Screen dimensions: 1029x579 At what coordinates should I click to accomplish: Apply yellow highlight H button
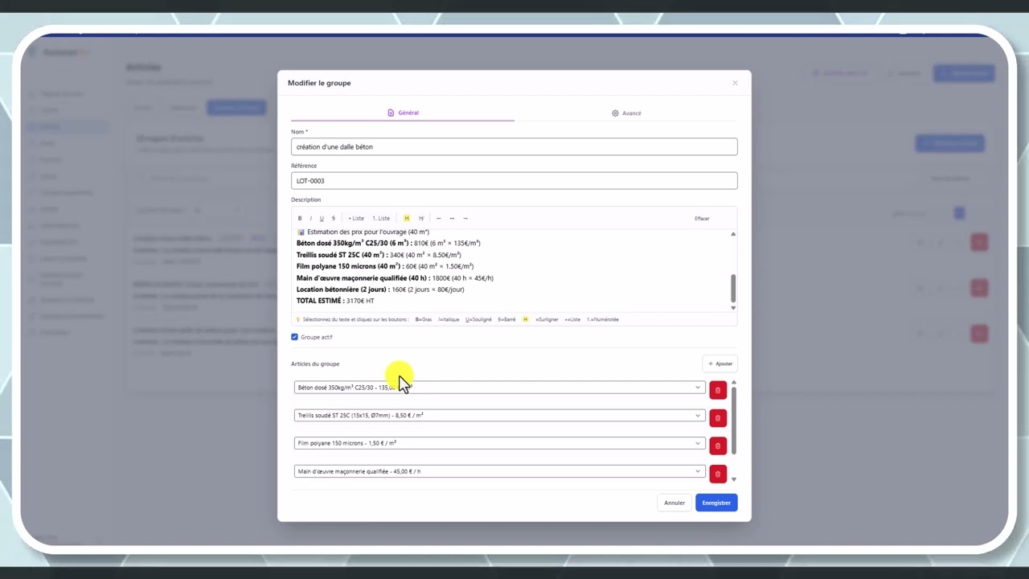[407, 218]
